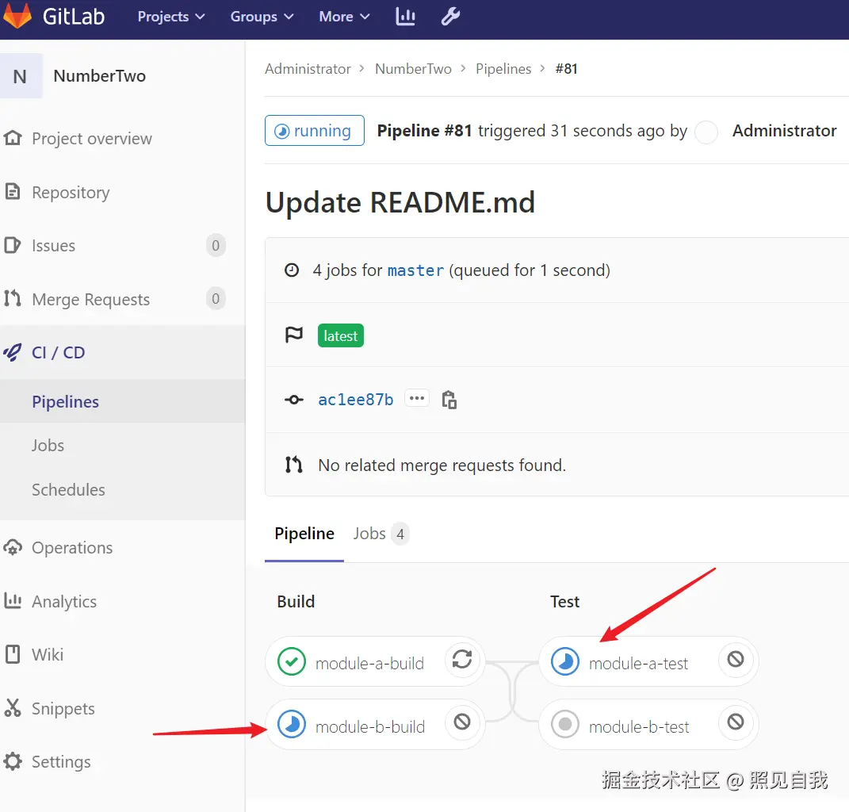Viewport: 849px width, 812px height.
Task: Open Wiki in the sidebar
Action: [47, 655]
